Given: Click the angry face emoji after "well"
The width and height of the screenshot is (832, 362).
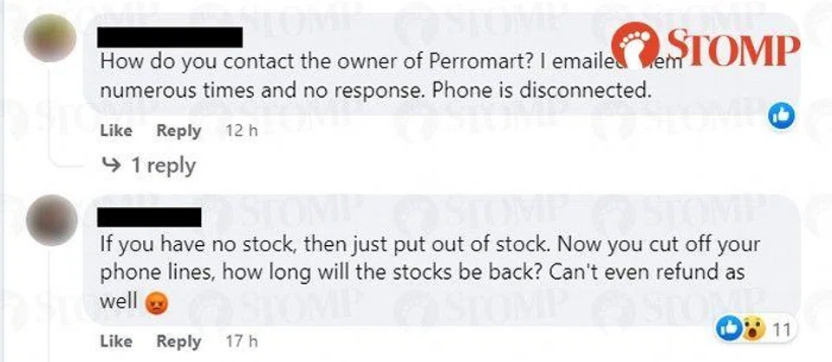Looking at the screenshot, I should tap(155, 302).
